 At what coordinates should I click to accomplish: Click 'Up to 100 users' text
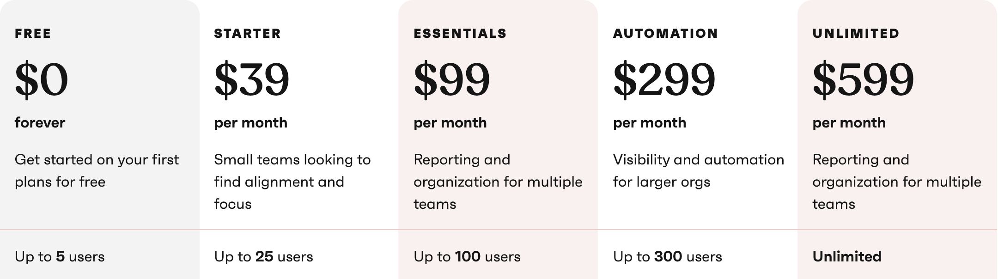467,256
